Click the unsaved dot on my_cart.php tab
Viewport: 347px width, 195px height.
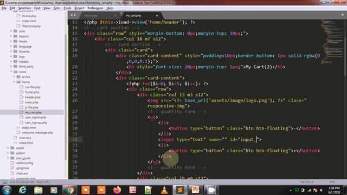157,16
